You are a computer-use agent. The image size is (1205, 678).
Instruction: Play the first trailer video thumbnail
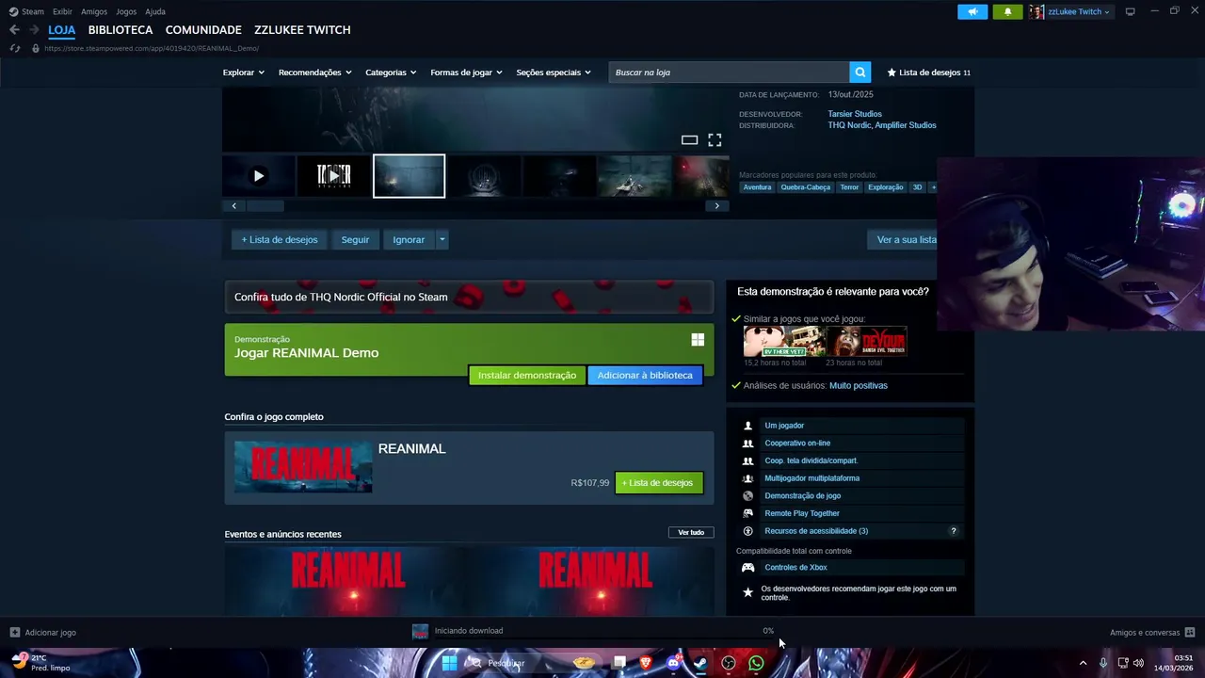[x=259, y=176]
